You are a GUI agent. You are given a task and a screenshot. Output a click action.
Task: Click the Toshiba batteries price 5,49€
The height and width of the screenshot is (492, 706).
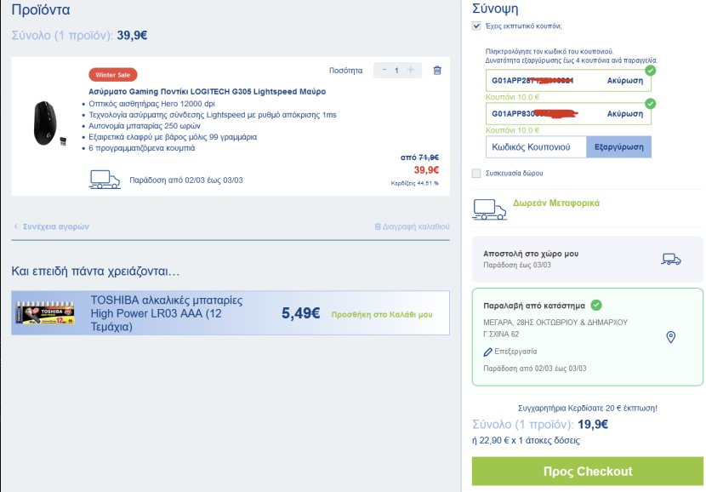click(301, 312)
